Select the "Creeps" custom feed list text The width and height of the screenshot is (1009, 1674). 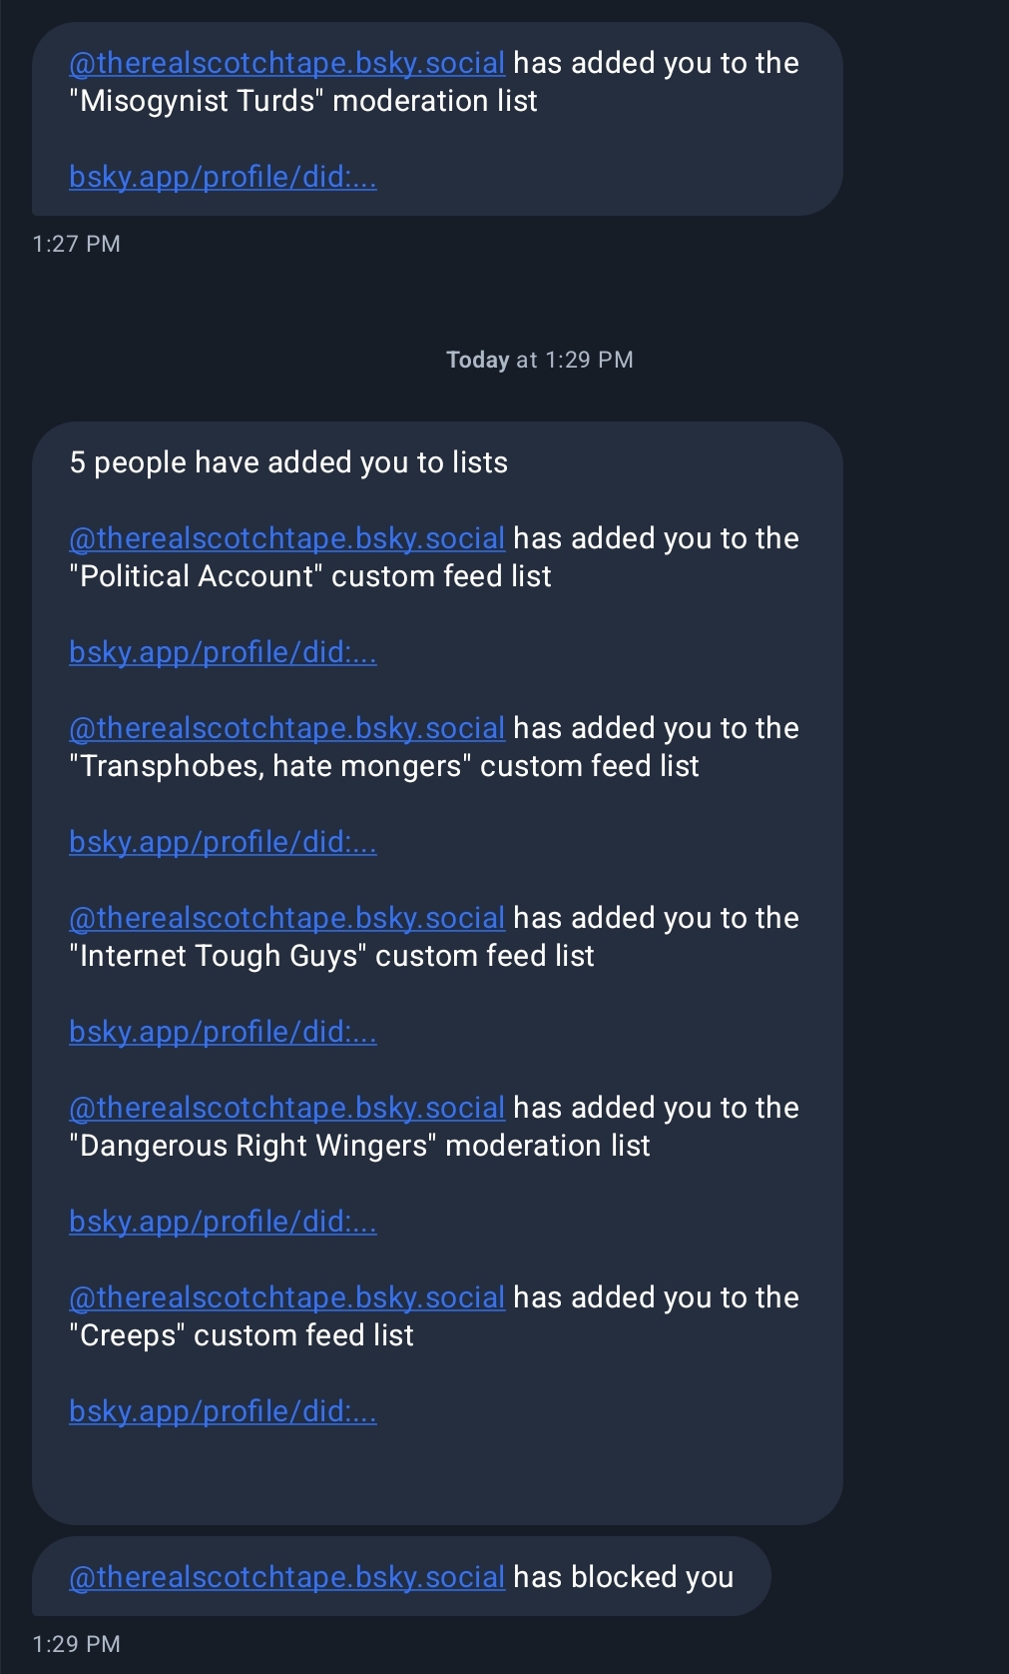242,1335
